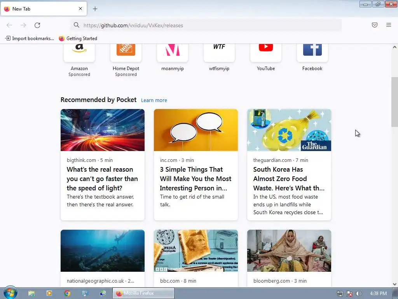The height and width of the screenshot is (299, 398).
Task: Click Learn more about Pocket link
Action: point(154,100)
